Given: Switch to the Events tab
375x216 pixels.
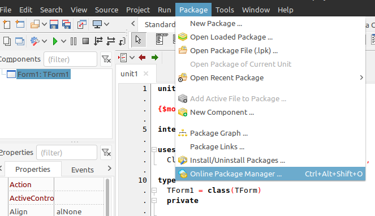Looking at the screenshot, I should click(x=82, y=170).
